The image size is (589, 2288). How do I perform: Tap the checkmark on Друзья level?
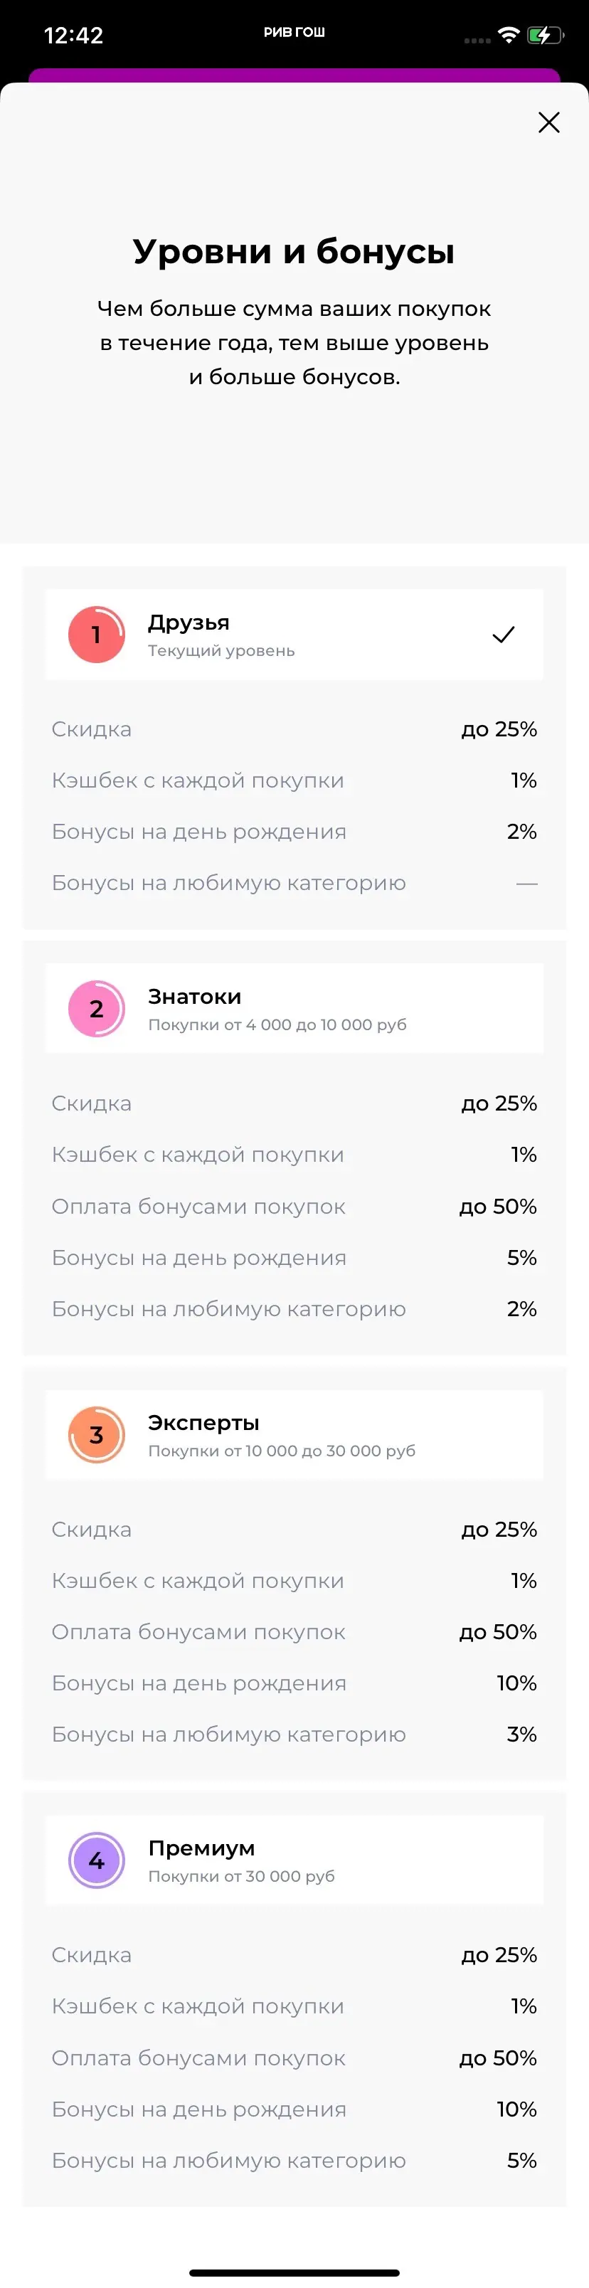(503, 634)
